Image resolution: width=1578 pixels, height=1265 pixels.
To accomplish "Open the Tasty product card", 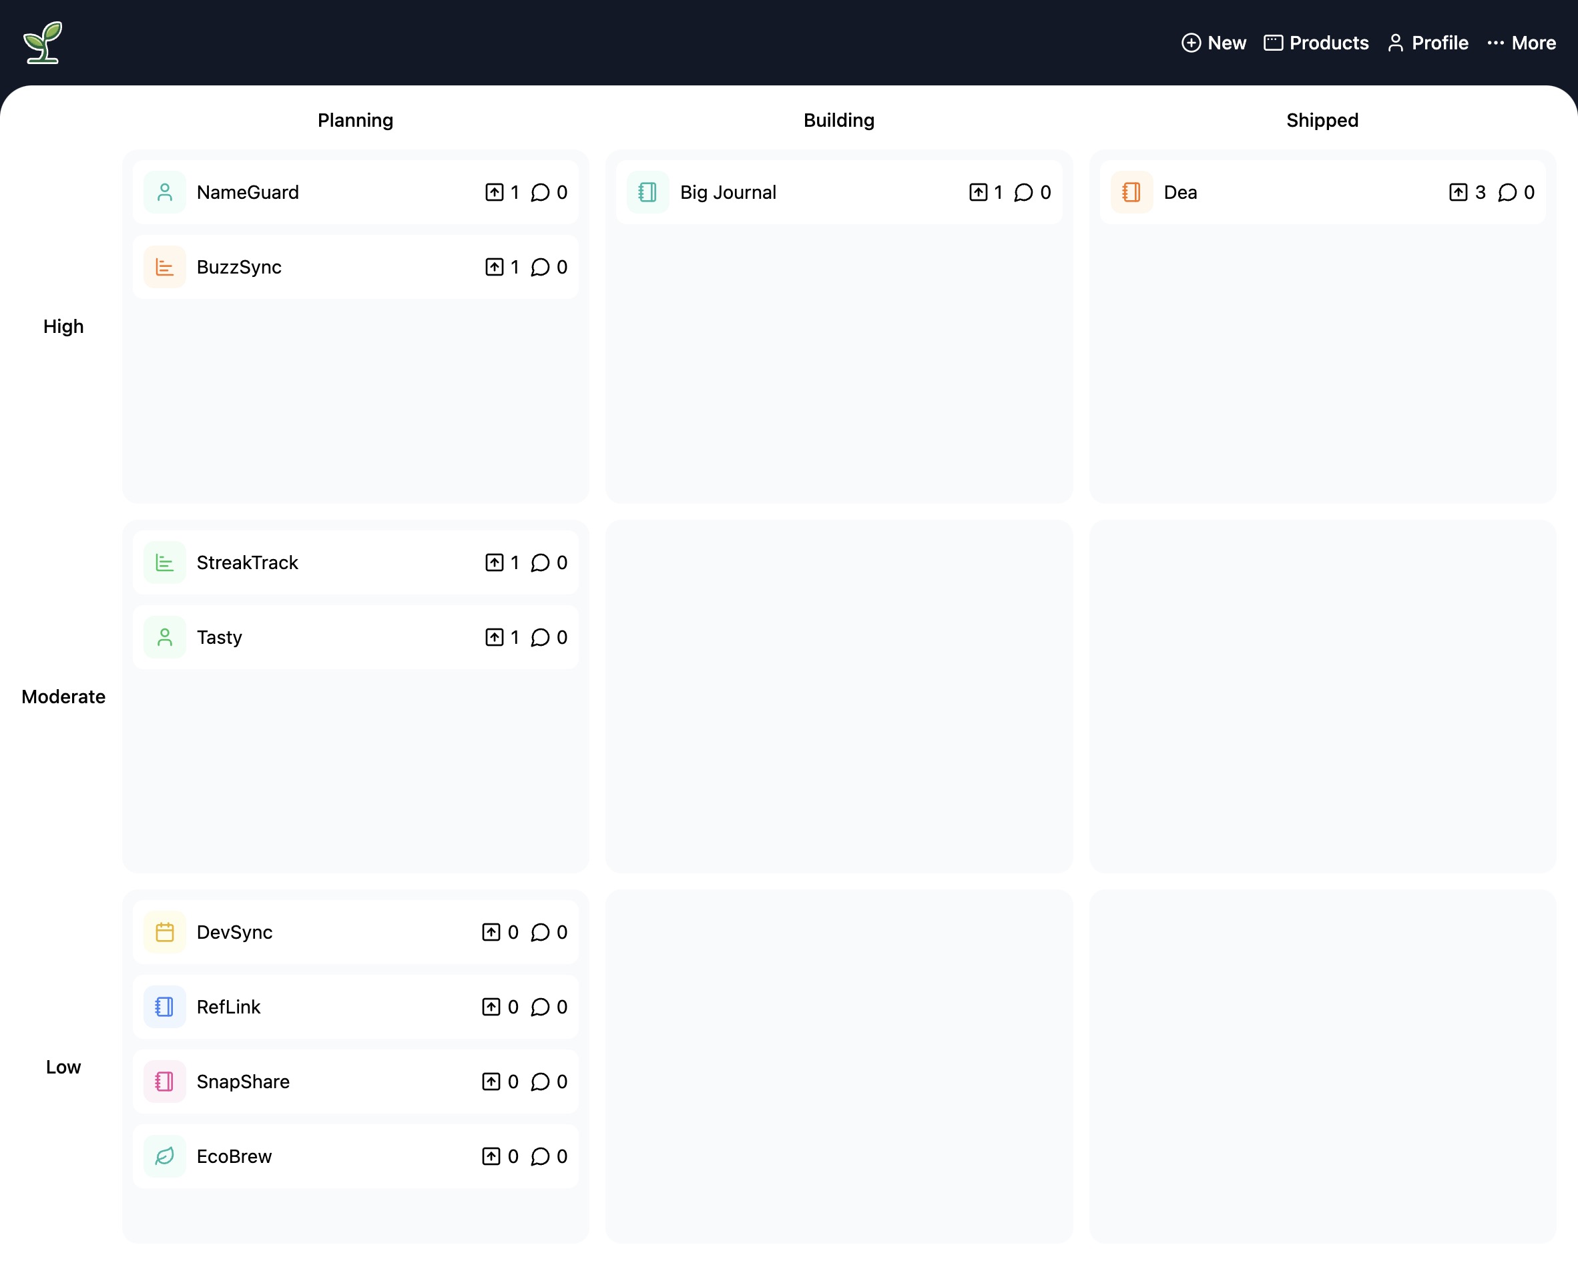I will point(356,637).
